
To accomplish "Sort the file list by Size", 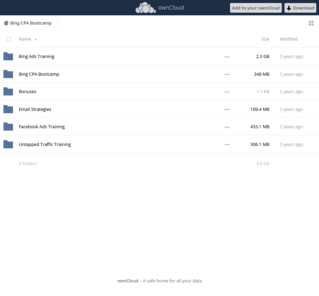I will [265, 39].
